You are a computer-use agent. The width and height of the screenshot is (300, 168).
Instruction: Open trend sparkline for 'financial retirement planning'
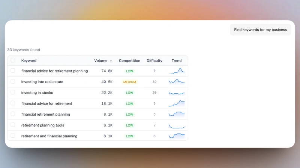(177, 114)
